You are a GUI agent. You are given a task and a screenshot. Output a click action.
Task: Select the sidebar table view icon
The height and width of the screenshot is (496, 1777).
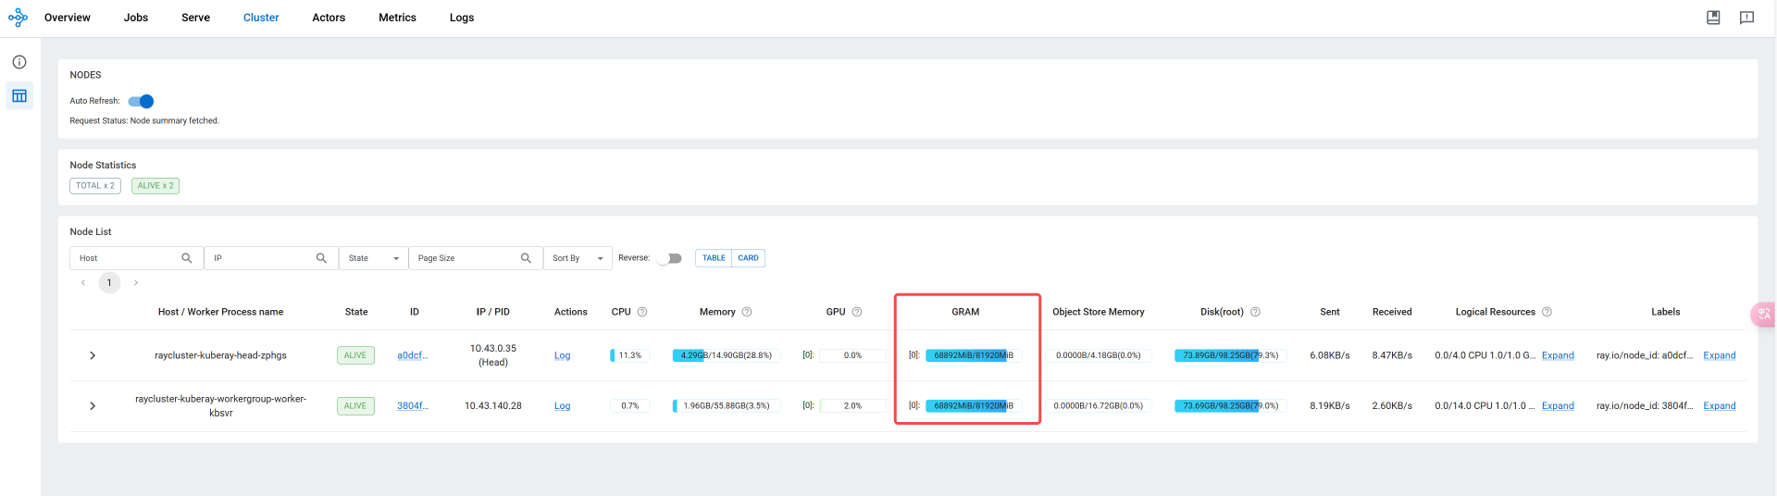[x=19, y=96]
